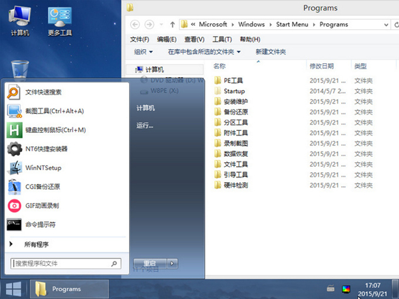Image resolution: width=399 pixels, height=299 pixels.
Task: Click arrow next to 重启 button
Action: 173,263
